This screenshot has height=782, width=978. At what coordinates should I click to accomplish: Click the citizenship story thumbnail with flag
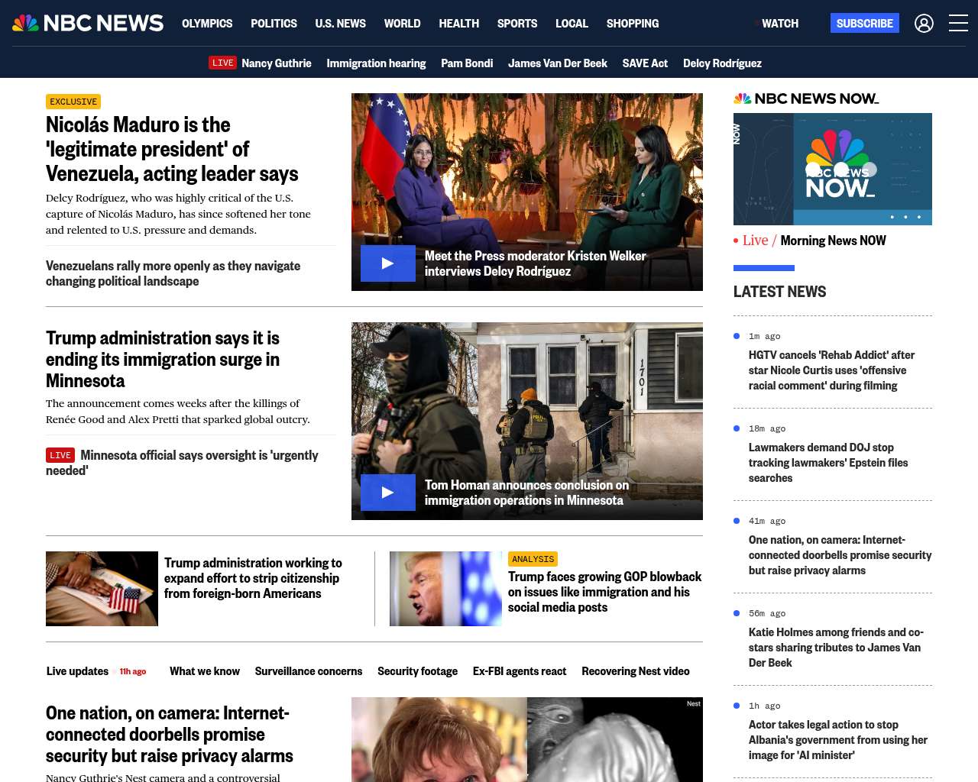click(102, 589)
